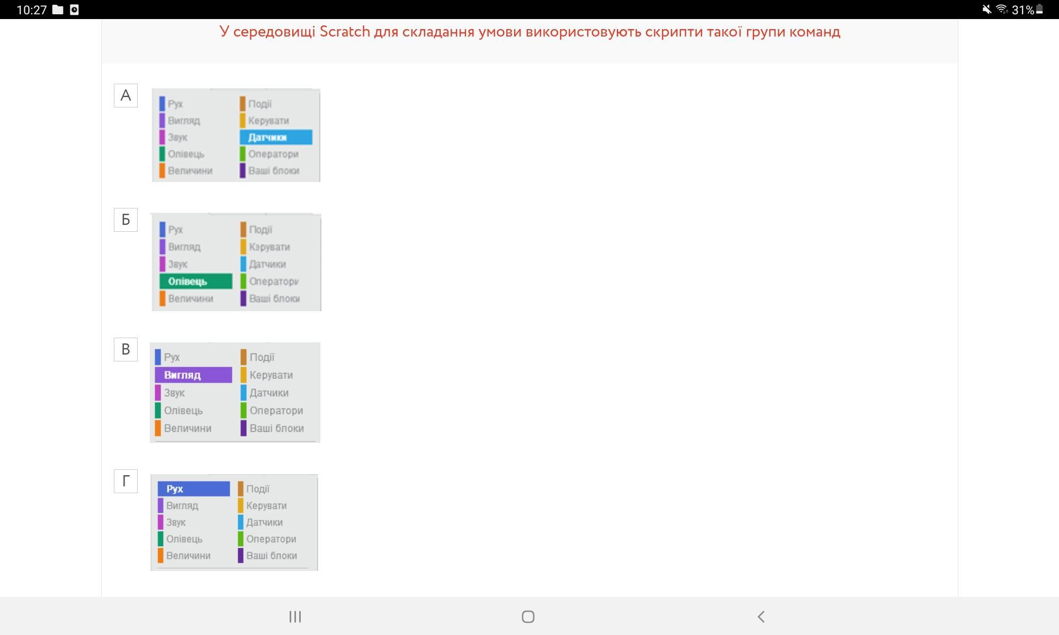This screenshot has width=1059, height=635.
Task: Click the red question text about Scratch
Action: 529,32
